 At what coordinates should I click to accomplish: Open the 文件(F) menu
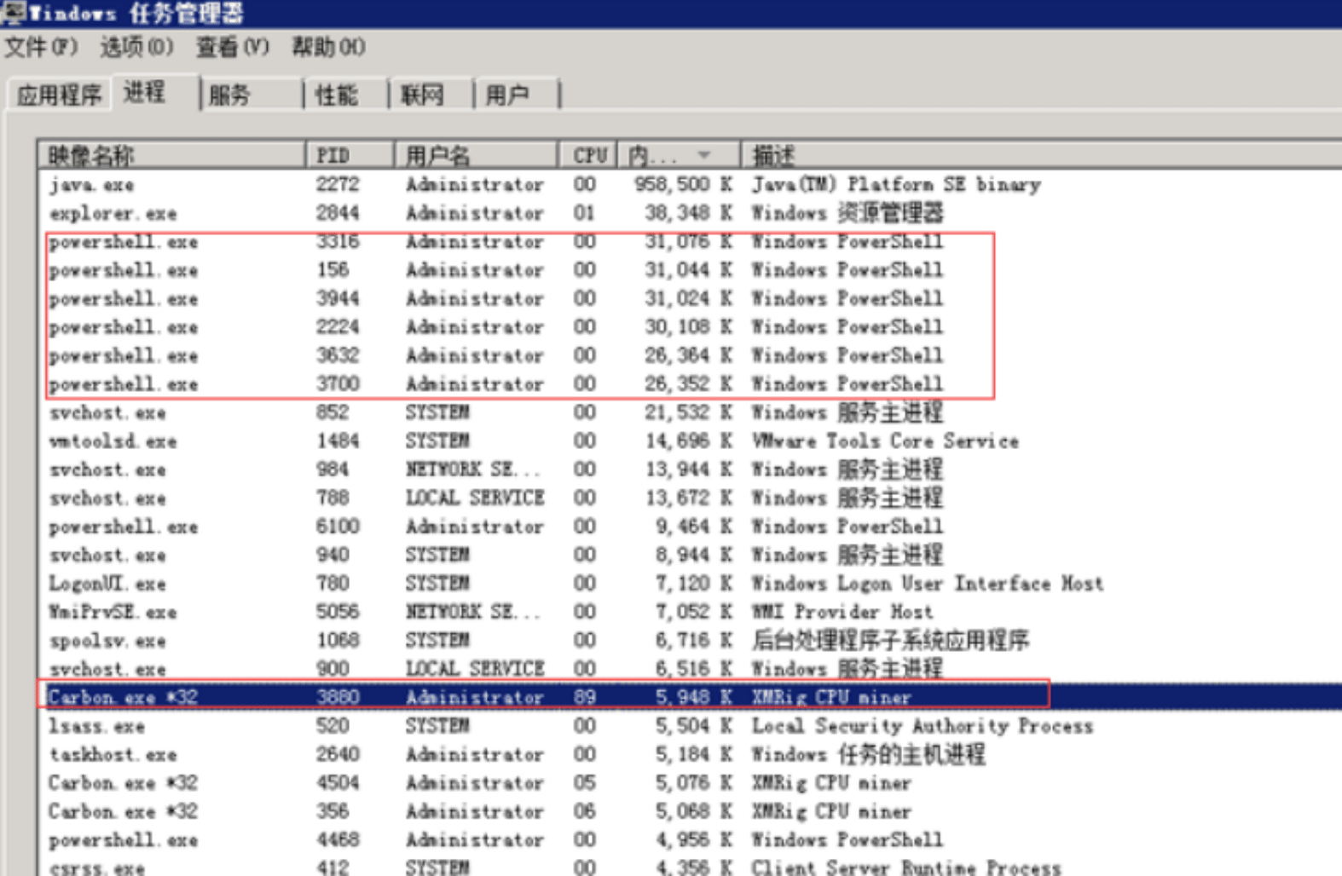41,47
